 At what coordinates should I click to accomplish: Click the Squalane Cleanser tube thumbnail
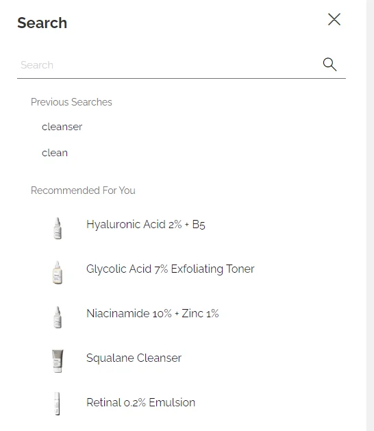(x=58, y=361)
